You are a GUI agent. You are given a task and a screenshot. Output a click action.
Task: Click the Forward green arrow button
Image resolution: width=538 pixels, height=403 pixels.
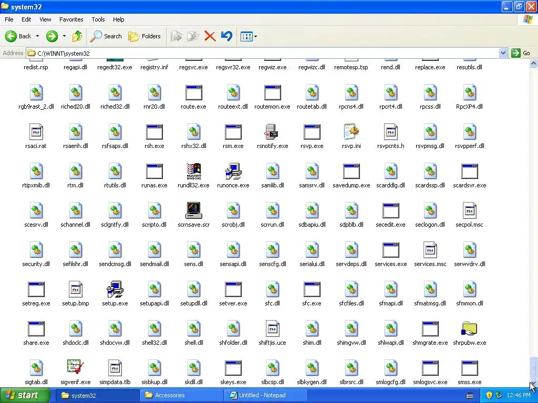pyautogui.click(x=52, y=36)
